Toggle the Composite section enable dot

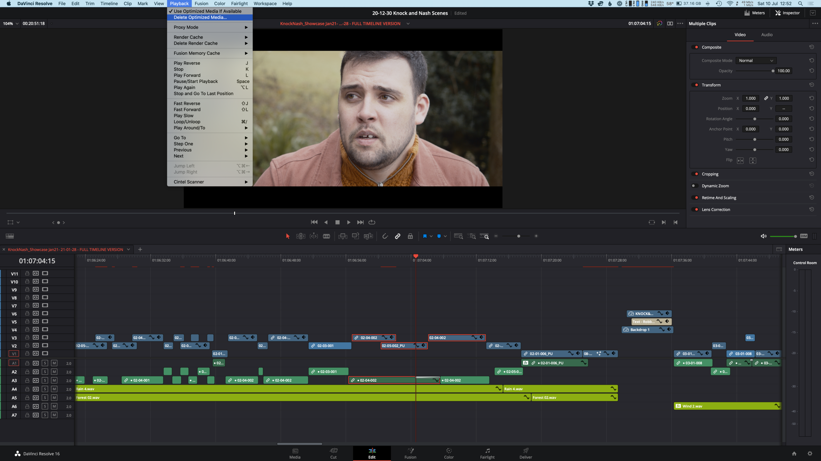[695, 47]
